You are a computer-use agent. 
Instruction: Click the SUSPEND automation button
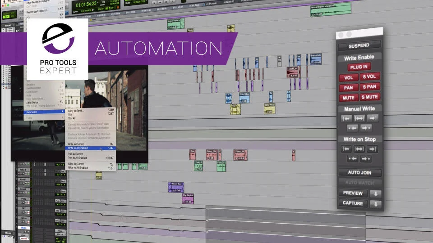(359, 46)
